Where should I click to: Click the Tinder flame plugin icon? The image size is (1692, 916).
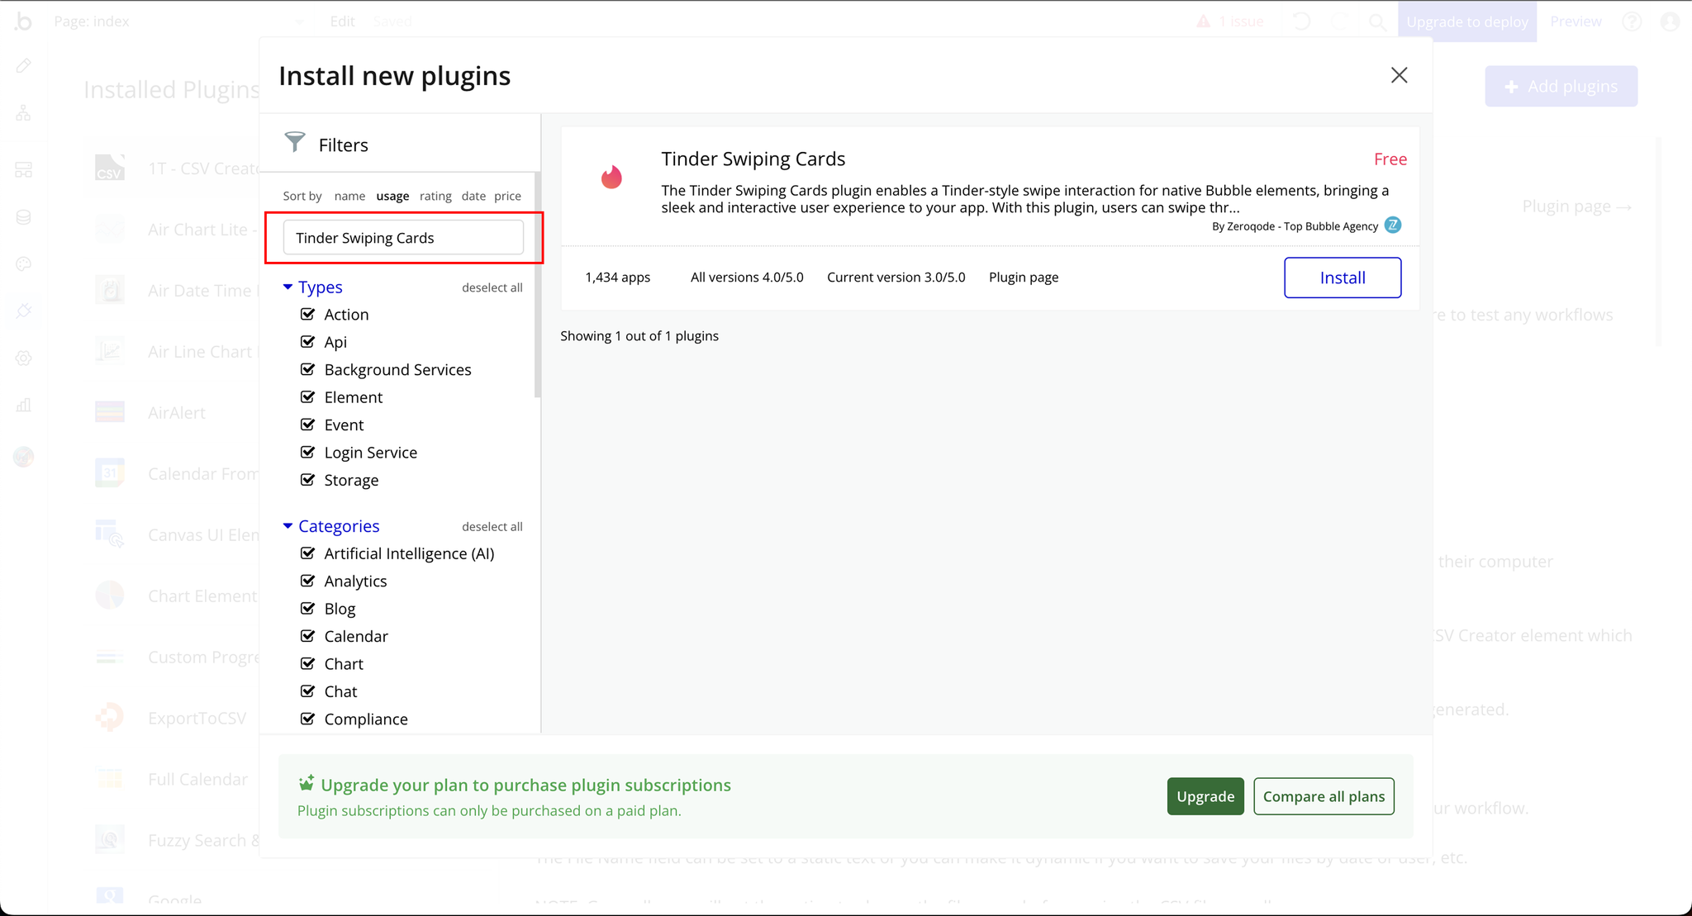(611, 177)
